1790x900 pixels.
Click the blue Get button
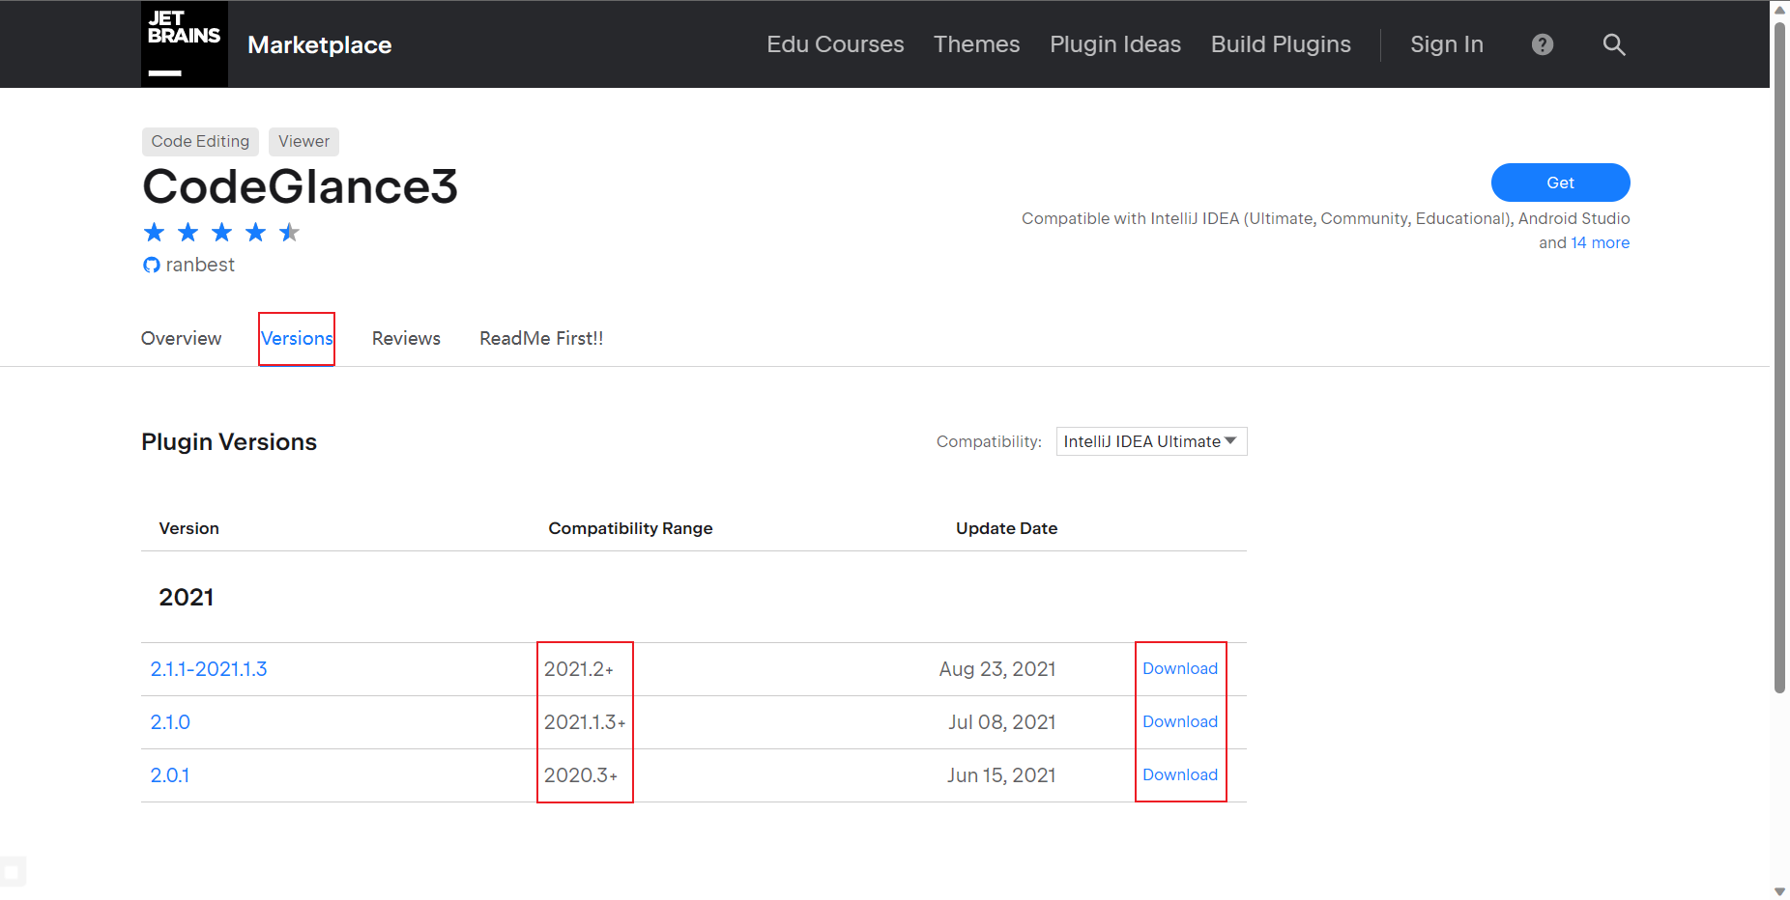click(x=1560, y=183)
